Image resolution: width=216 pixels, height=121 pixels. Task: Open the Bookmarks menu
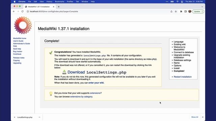pyautogui.click(x=59, y=2)
